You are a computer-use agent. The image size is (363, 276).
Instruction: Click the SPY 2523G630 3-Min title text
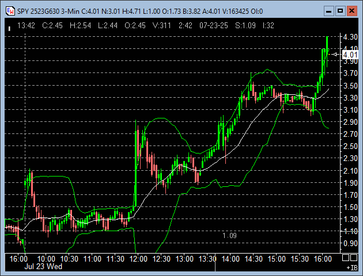[x=48, y=11]
